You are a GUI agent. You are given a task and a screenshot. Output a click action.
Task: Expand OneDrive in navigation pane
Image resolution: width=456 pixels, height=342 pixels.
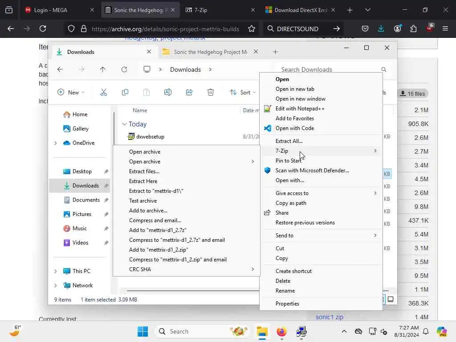coord(55,143)
